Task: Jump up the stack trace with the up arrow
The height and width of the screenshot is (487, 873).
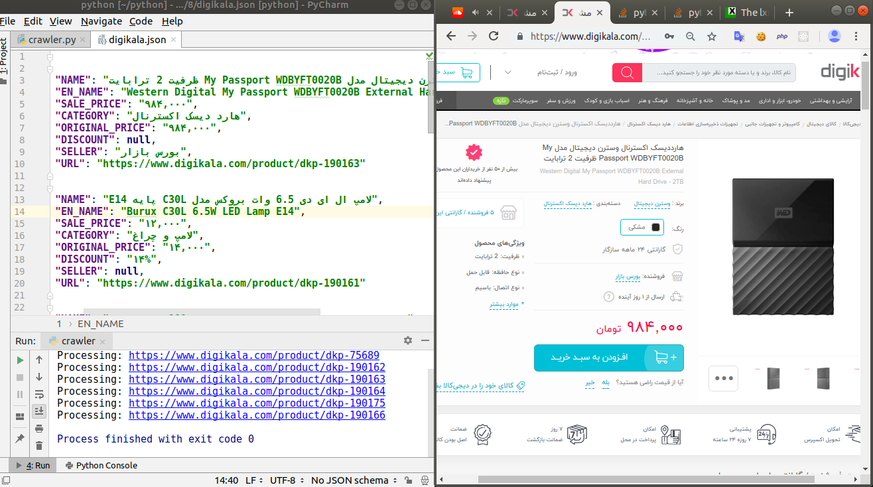Action: tap(39, 360)
